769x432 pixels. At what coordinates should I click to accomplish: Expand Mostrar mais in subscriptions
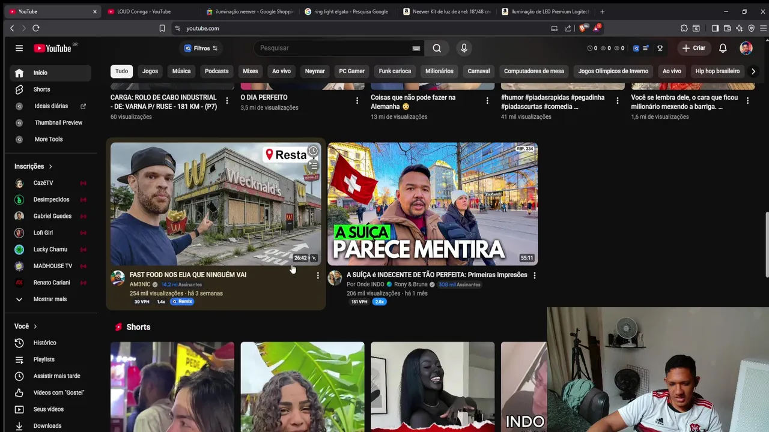[x=50, y=299]
